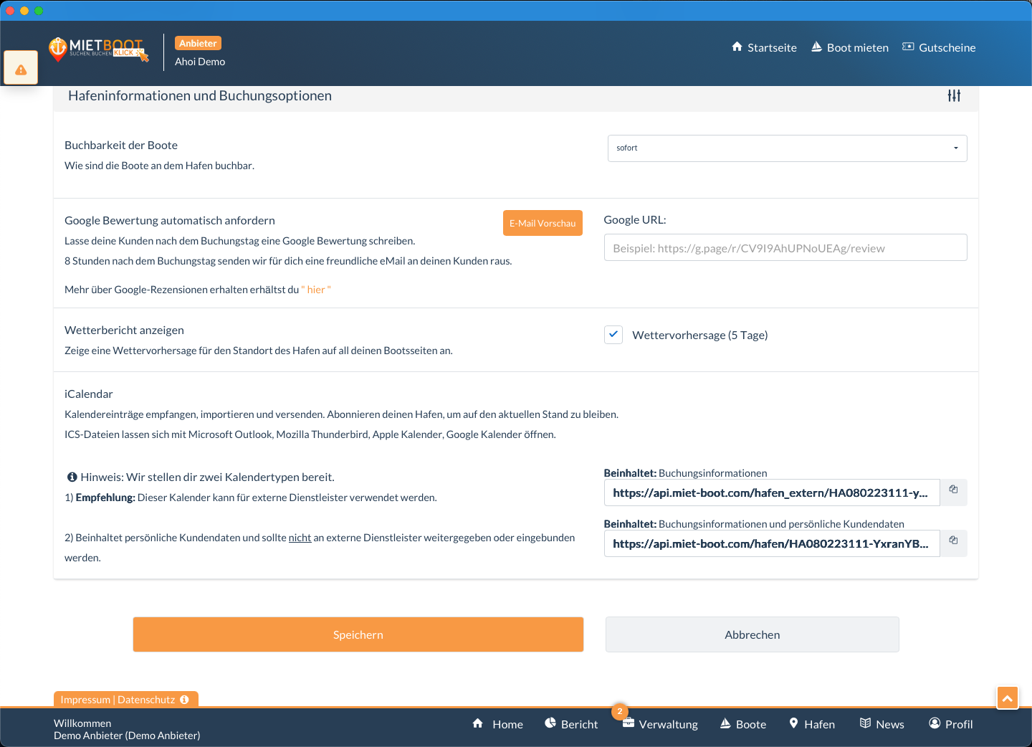
Task: Toggle the Wettervorhersage (5 Tage) checkbox
Action: (x=613, y=335)
